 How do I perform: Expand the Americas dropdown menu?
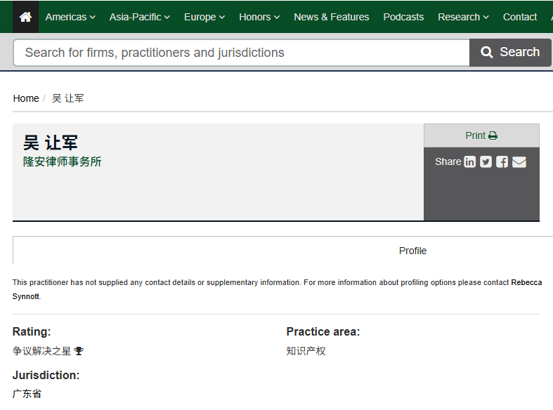70,17
